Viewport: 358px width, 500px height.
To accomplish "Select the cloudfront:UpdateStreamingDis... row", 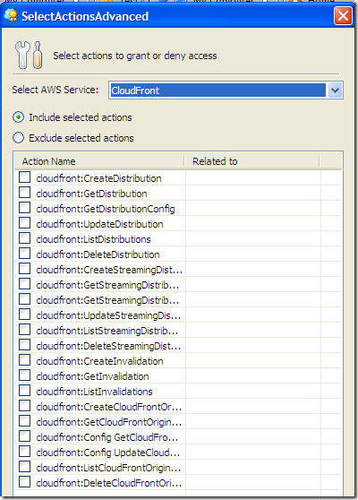I will 178,315.
